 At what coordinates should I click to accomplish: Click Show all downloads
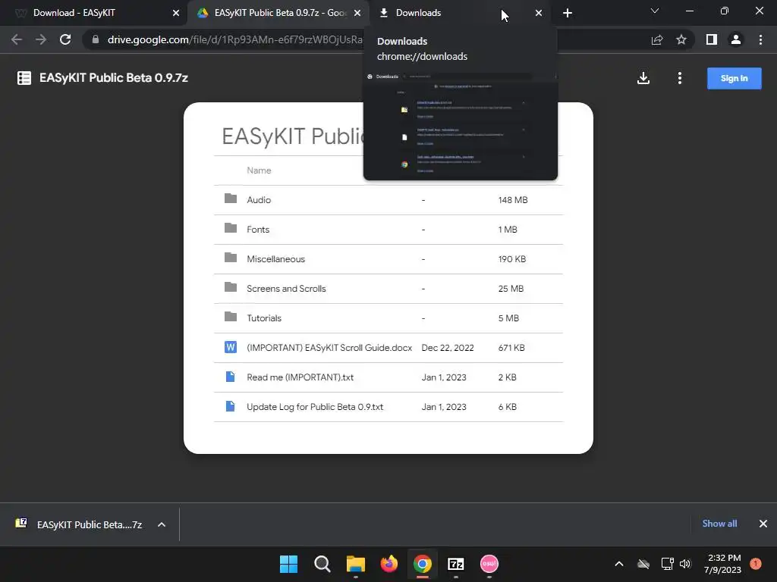point(719,524)
